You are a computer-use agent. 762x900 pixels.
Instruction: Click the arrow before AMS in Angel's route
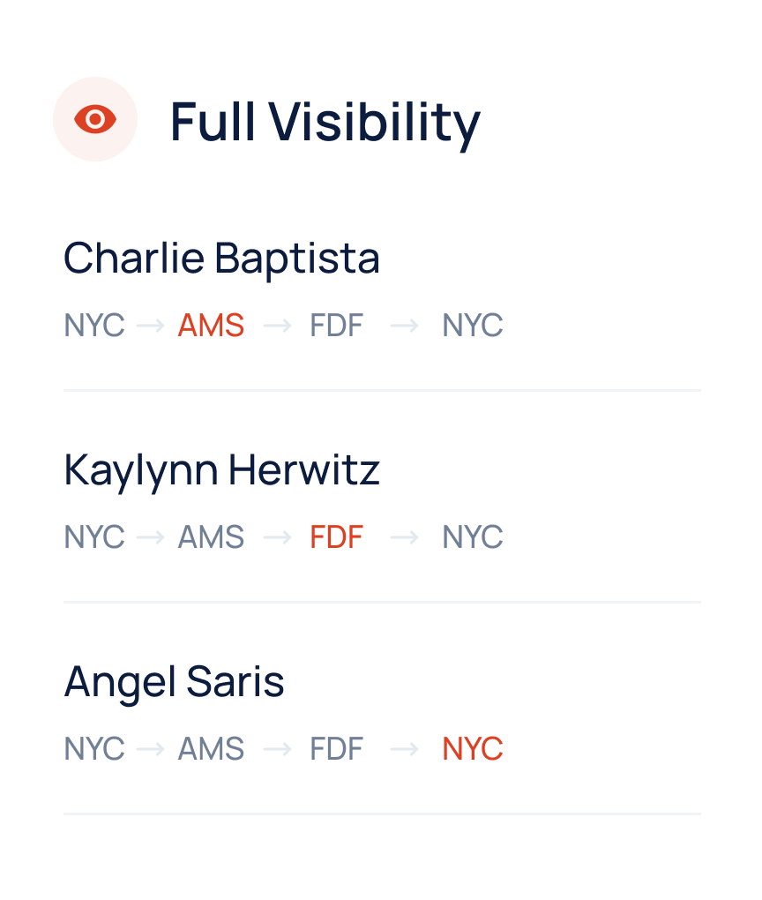click(x=151, y=749)
